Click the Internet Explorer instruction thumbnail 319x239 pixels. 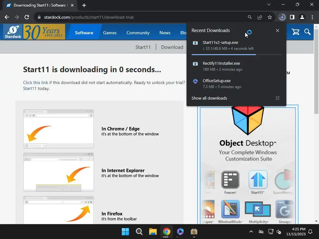point(59,172)
